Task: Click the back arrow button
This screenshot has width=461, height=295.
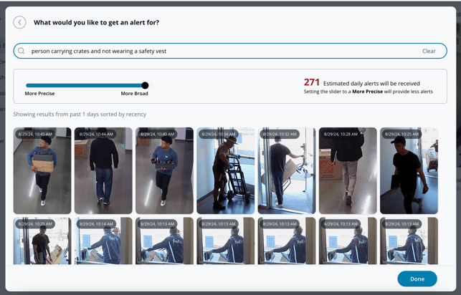Action: pos(20,22)
